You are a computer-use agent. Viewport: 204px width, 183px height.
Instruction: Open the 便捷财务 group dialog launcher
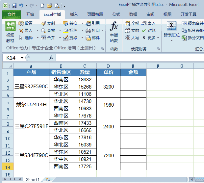click(x=158, y=49)
